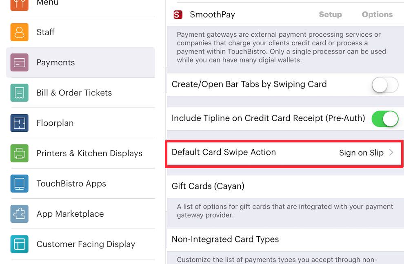Click the Menu sidebar entry
The width and height of the screenshot is (404, 264).
[x=47, y=3]
